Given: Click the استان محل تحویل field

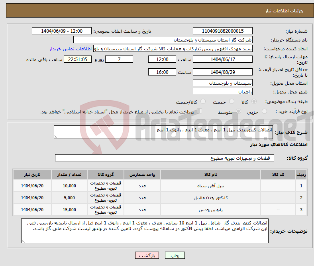Looking at the screenshot, I should (x=222, y=83).
